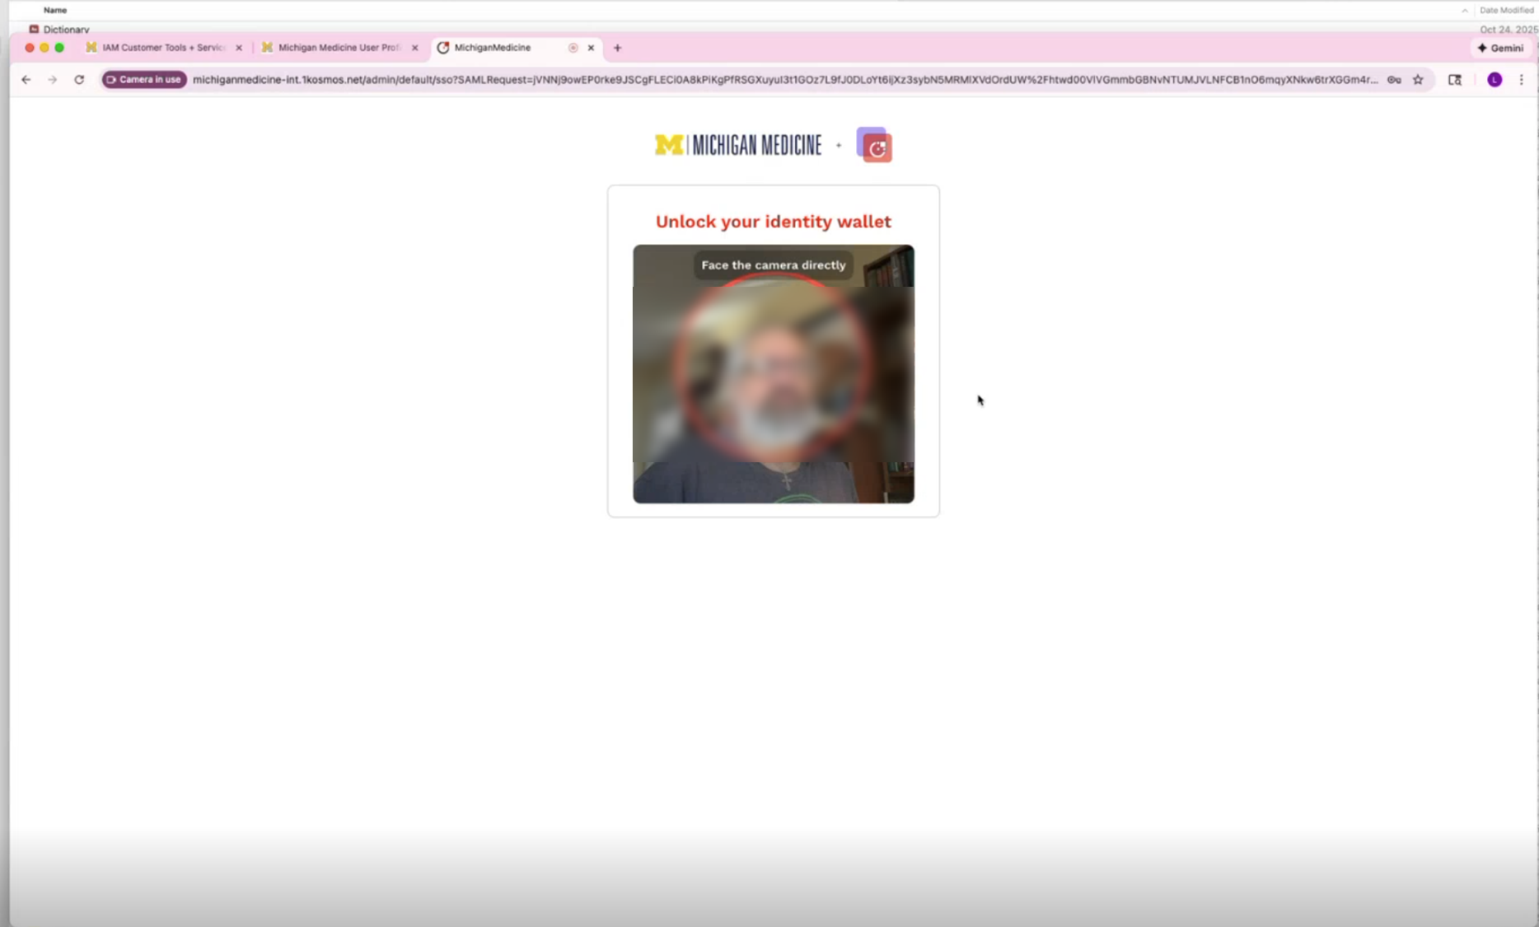Bookmark this page with the star icon
Image resolution: width=1539 pixels, height=927 pixels.
pyautogui.click(x=1418, y=80)
